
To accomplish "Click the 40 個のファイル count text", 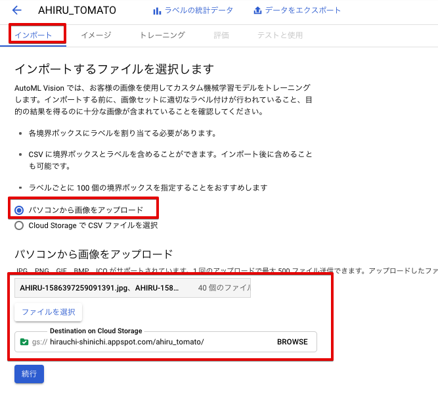I will click(224, 288).
